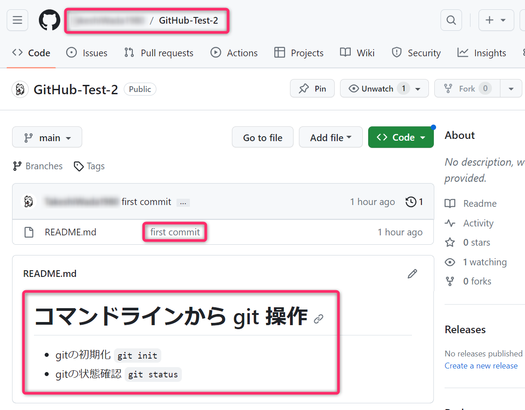
Task: Click the heading permalink chain icon
Action: click(319, 319)
